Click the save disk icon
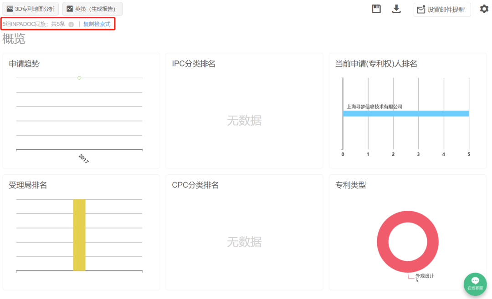492x299 pixels. point(376,9)
